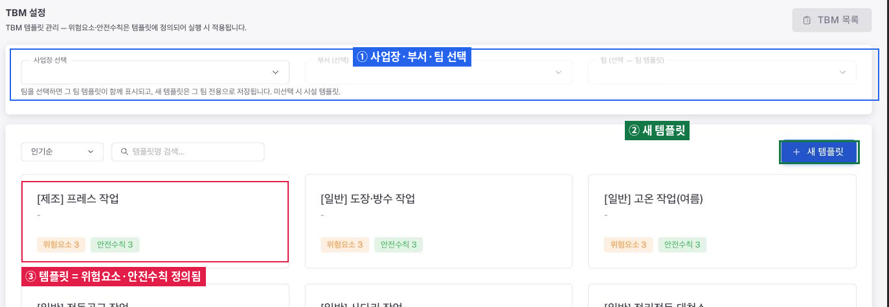The height and width of the screenshot is (307, 889).
Task: Open the 사업장 선택 dropdown
Action: pos(155,72)
